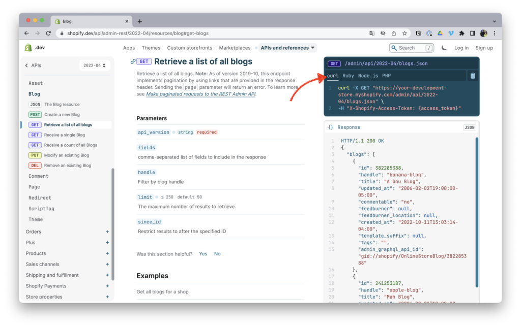Image resolution: width=521 pixels, height=328 pixels.
Task: Open the Chrome three-dot menu
Action: click(x=495, y=33)
